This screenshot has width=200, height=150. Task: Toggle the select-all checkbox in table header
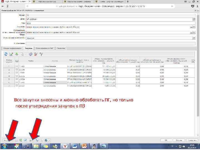click(x=17, y=61)
